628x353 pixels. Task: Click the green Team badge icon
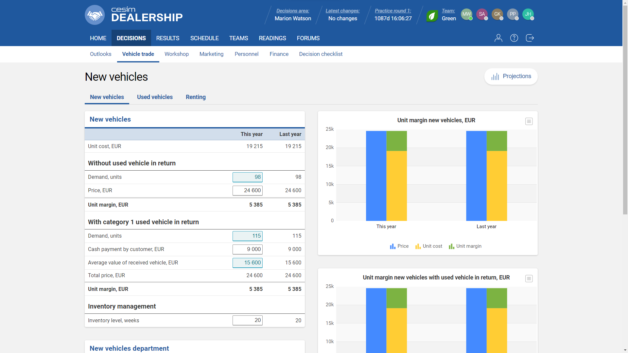pos(431,15)
